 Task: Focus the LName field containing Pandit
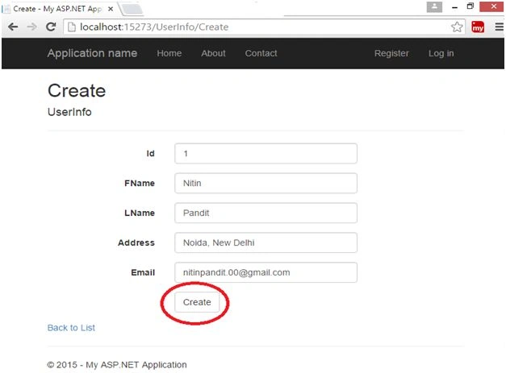[266, 213]
